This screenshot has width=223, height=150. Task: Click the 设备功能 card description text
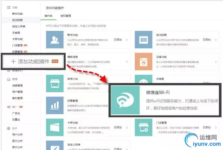(x=178, y=64)
